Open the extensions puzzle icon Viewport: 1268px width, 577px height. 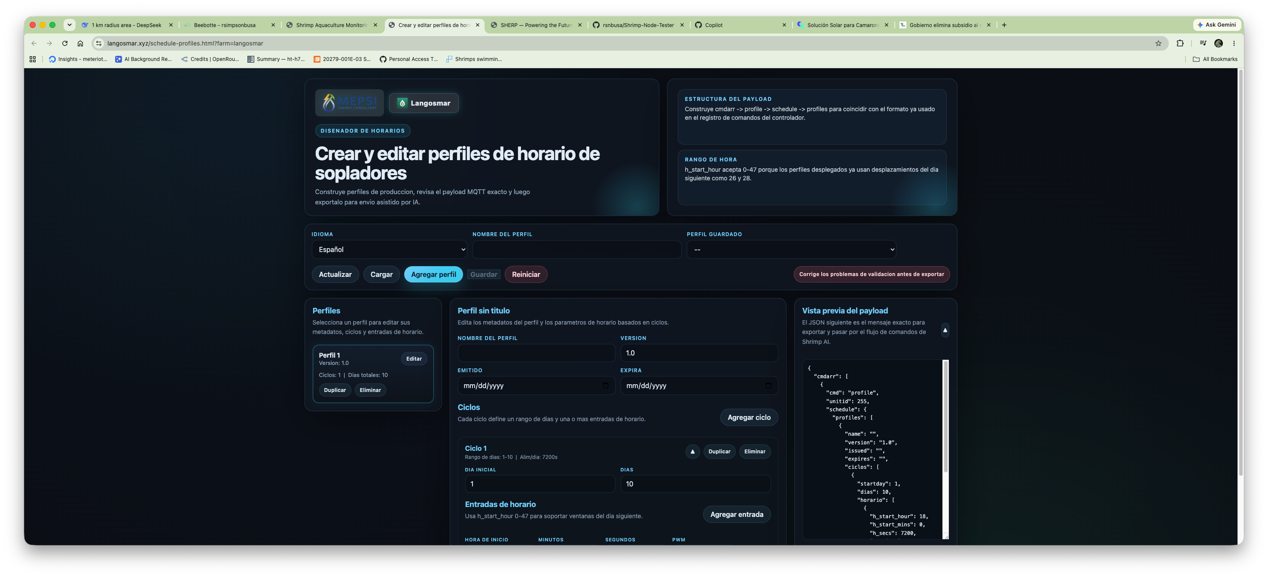tap(1180, 43)
